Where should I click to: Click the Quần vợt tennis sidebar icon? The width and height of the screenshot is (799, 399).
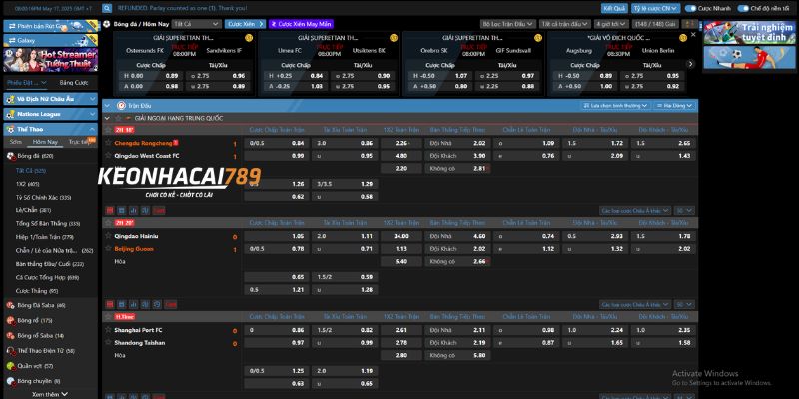coord(11,366)
